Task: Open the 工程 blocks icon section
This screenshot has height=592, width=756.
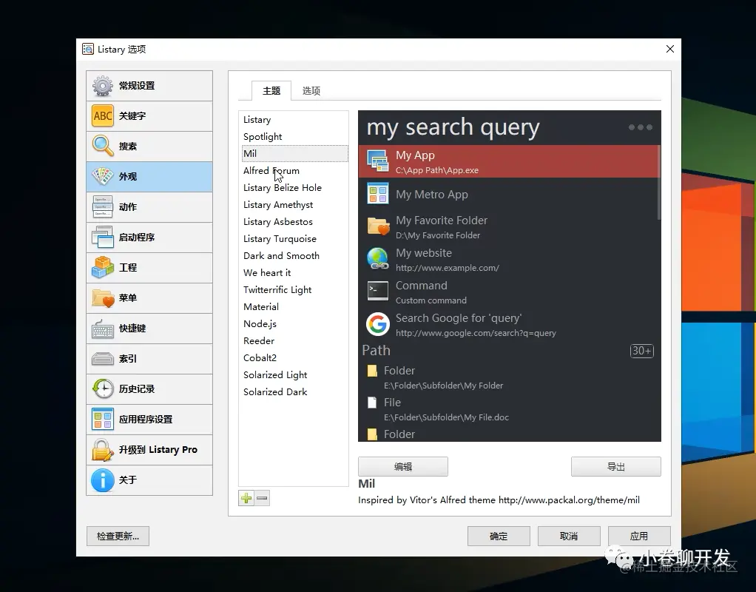Action: coord(102,268)
